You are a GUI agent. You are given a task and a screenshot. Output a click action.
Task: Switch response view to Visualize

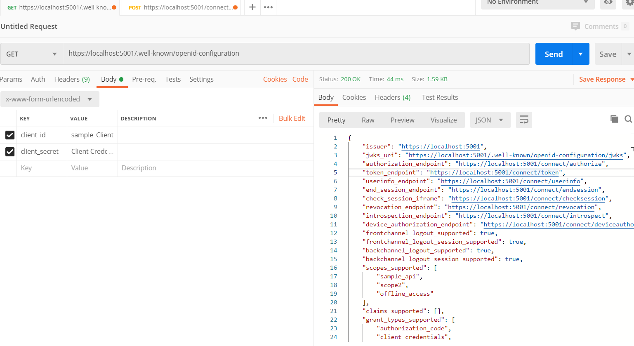443,120
